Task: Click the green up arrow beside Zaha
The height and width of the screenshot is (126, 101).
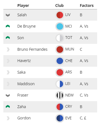Action: (8, 106)
